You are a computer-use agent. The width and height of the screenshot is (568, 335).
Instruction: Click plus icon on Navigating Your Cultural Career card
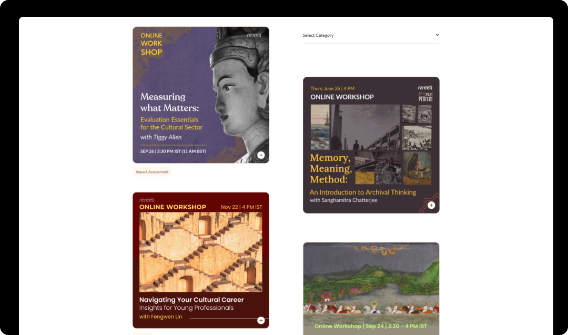click(x=261, y=320)
